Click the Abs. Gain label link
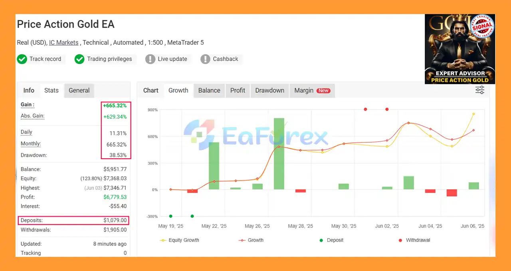Viewport: 511px width, 271px height. tap(32, 116)
